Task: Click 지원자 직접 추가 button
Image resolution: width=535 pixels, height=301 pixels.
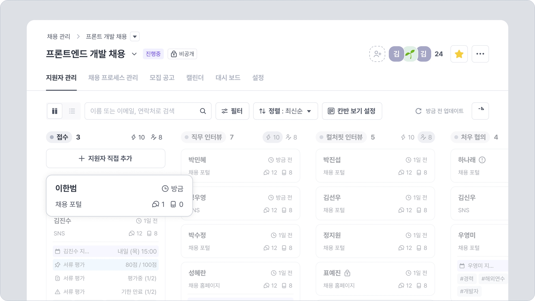Action: tap(106, 158)
